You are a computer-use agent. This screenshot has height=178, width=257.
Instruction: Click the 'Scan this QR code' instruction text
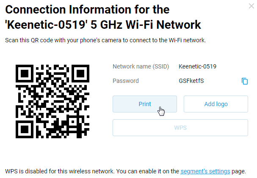point(105,41)
